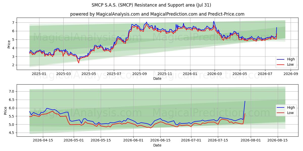Click the '2025-09' x-axis label on top chart
Image resolution: width=303 pixels, height=151 pixels.
(140, 74)
